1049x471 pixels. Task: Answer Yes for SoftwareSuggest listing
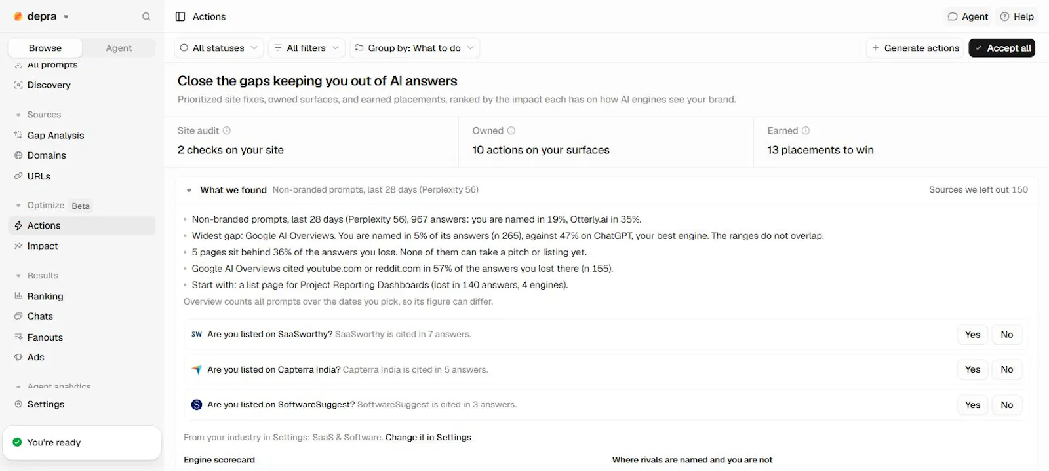click(972, 405)
